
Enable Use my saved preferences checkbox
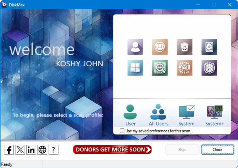tap(122, 131)
